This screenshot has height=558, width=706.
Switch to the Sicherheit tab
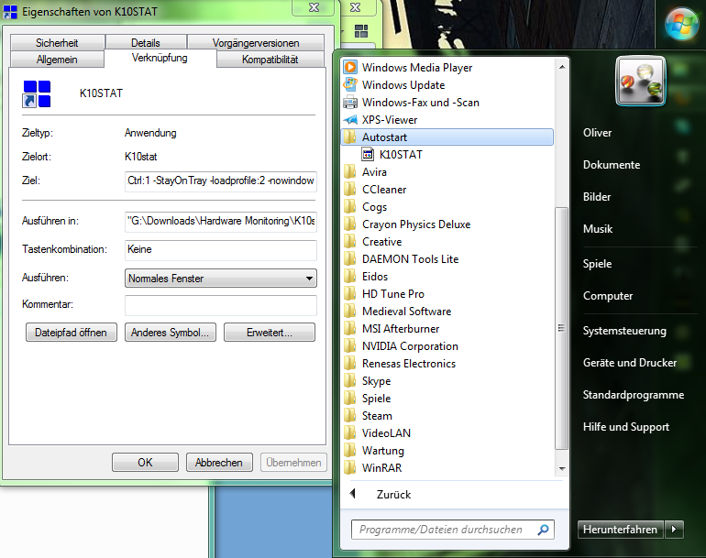(x=57, y=42)
